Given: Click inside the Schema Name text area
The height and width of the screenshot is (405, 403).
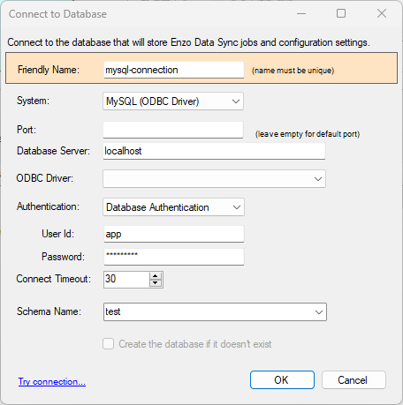Looking at the screenshot, I should (208, 311).
